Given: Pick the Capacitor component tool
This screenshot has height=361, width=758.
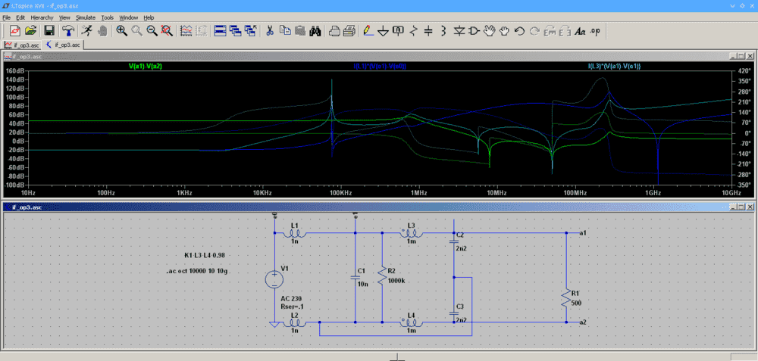Looking at the screenshot, I should (x=428, y=31).
